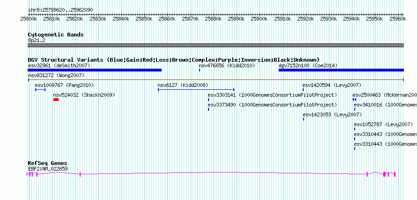Screen dimensions: 417x200
Task: Open the esv1052787 (Levy2007) label
Action: click(383, 124)
